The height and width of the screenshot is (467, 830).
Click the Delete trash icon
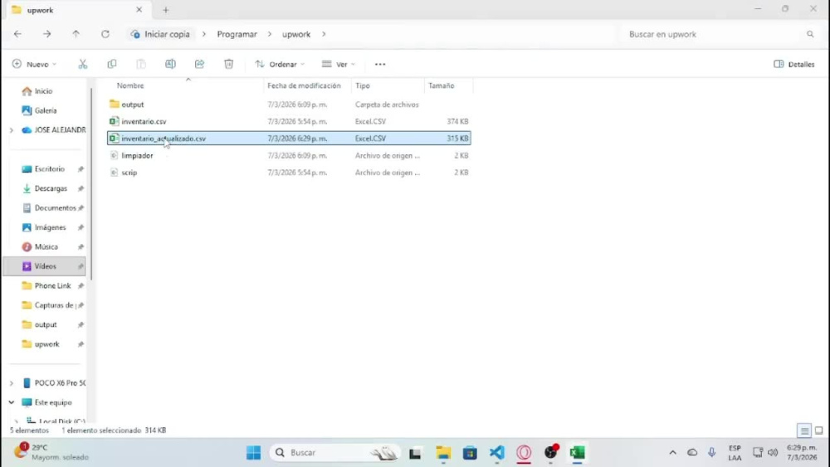[x=229, y=64]
